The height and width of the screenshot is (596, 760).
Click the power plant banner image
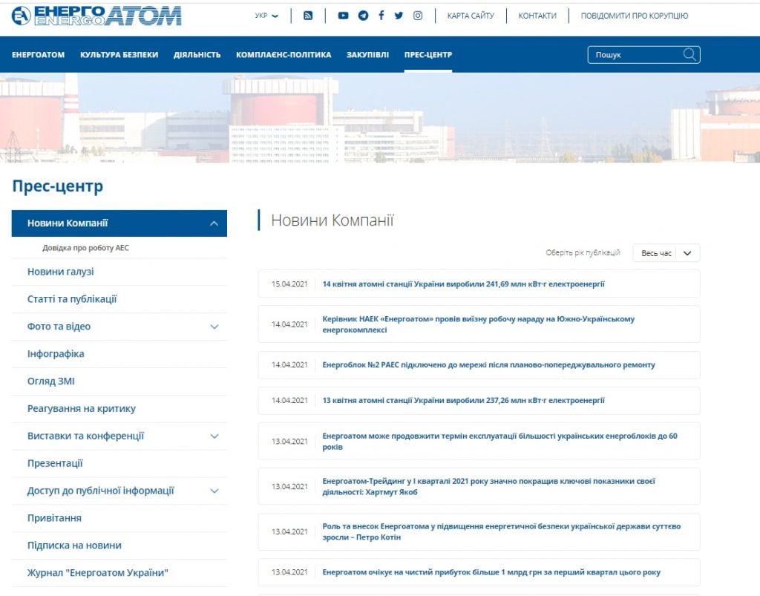[380, 118]
